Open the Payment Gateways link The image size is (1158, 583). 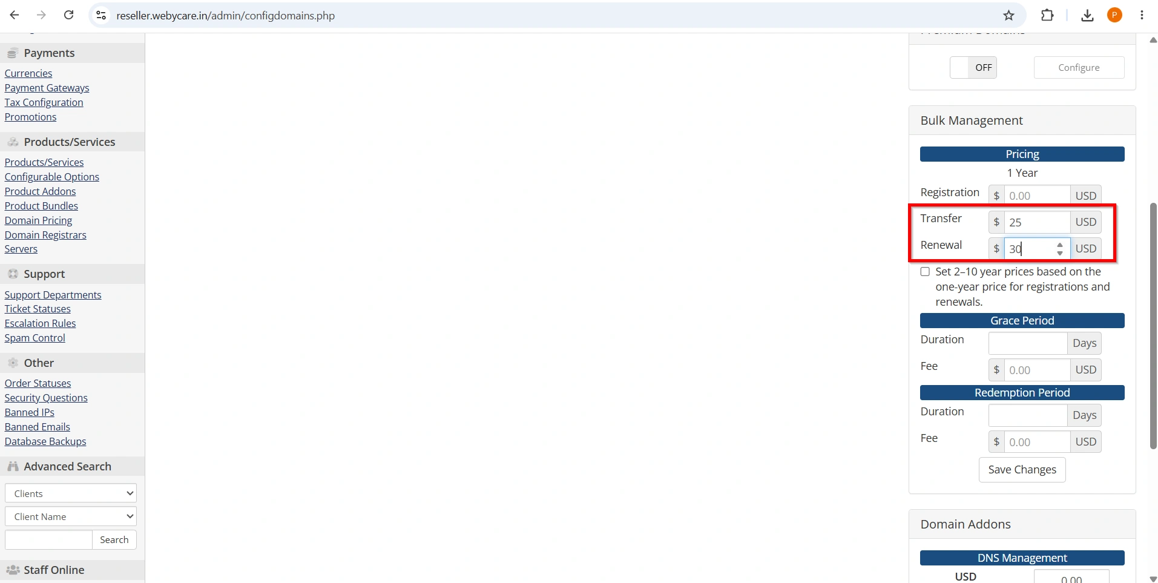pos(47,88)
